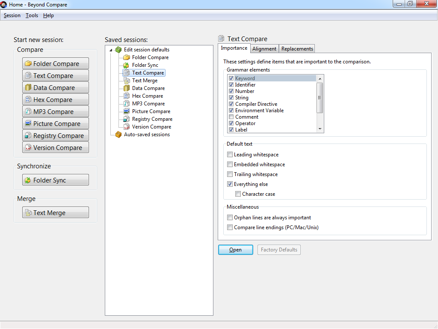Enable the Comment grammar element checkbox

231,117
